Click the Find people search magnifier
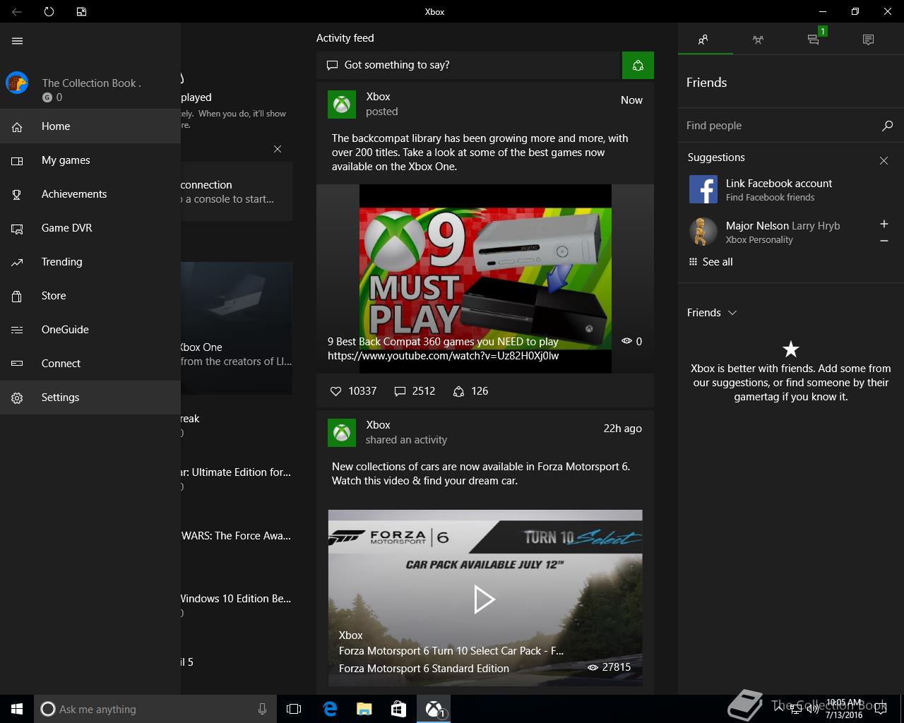Image resolution: width=904 pixels, height=723 pixels. pyautogui.click(x=887, y=126)
